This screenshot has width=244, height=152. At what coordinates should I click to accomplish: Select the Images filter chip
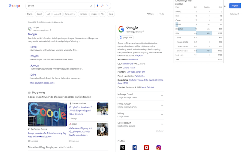coord(93,14)
